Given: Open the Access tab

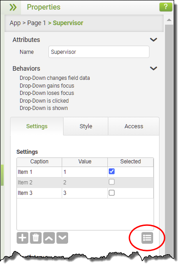Looking at the screenshot, I should [134, 126].
